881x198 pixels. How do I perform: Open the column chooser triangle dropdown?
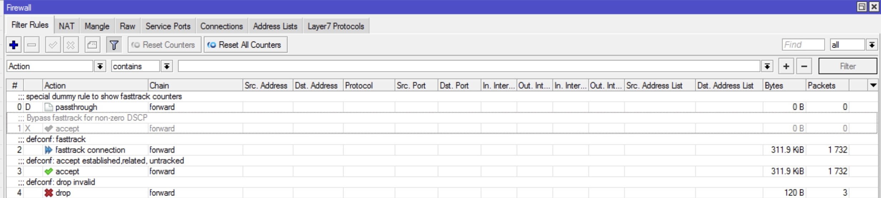873,85
